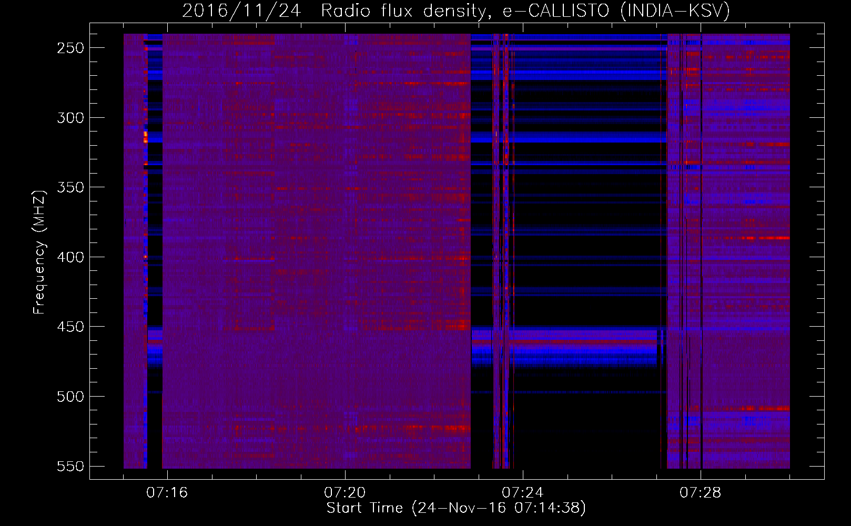
Task: Select the 450 frequency tick label
Action: tap(70, 327)
